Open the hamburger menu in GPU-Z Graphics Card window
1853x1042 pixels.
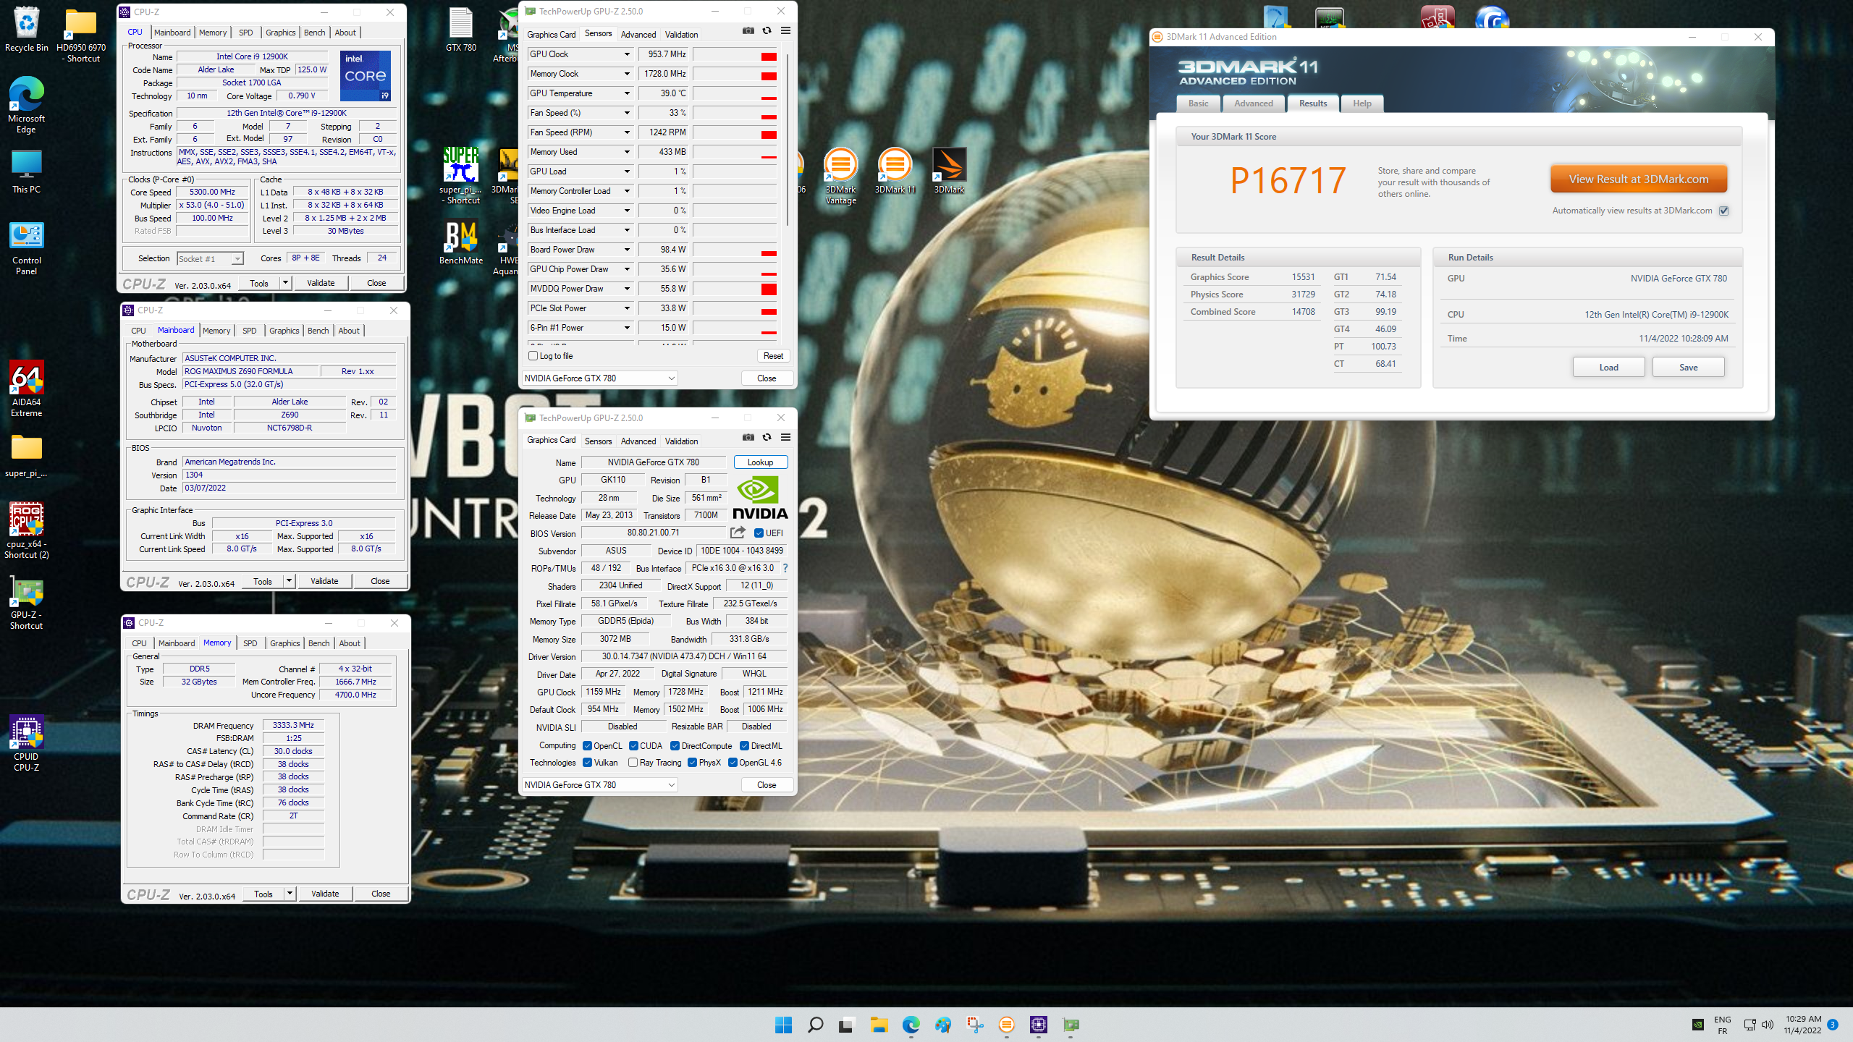tap(785, 438)
